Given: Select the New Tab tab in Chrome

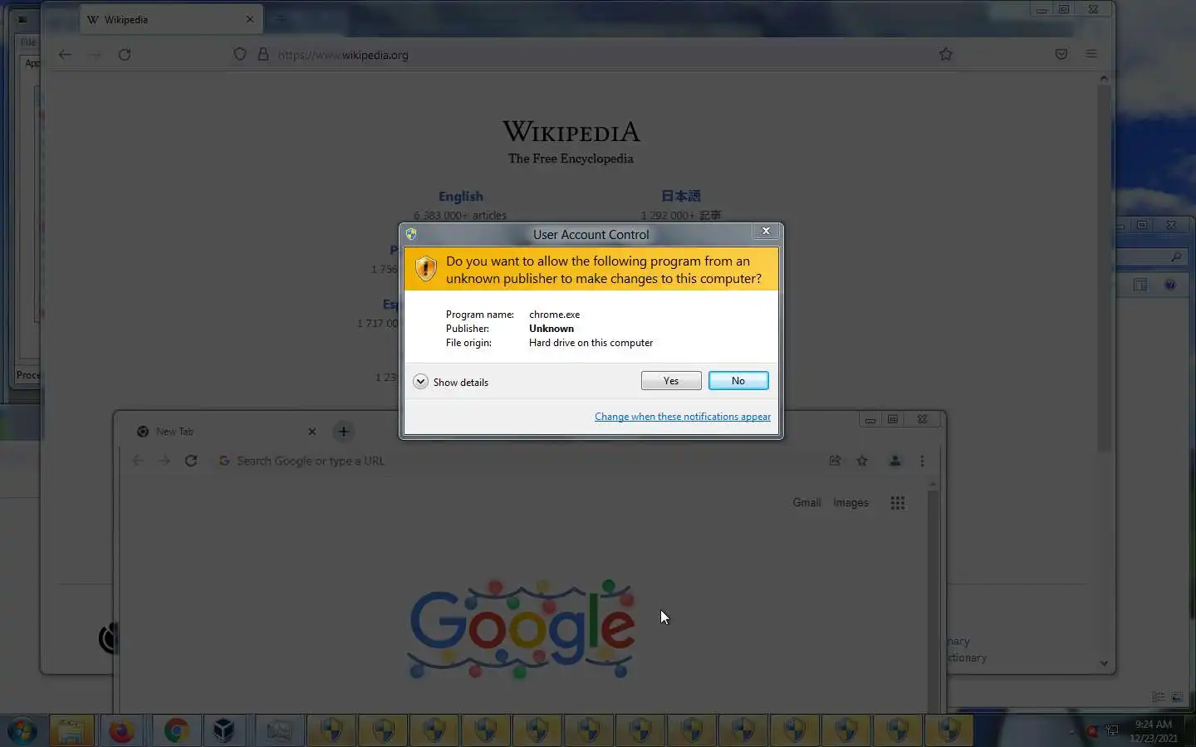Looking at the screenshot, I should click(x=226, y=432).
